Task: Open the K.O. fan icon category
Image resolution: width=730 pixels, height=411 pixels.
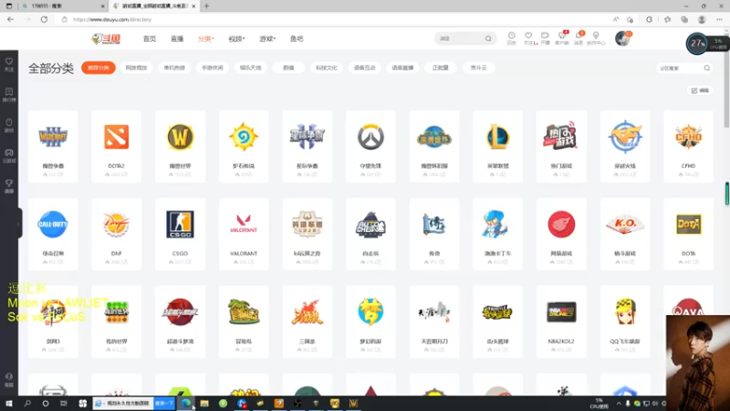Action: tap(625, 234)
